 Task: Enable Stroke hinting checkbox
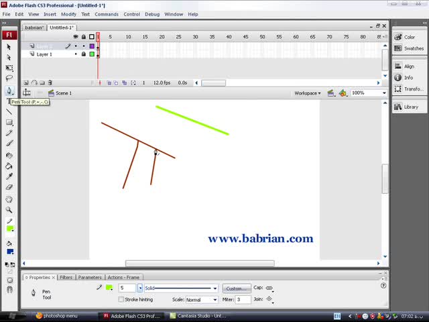coord(121,300)
